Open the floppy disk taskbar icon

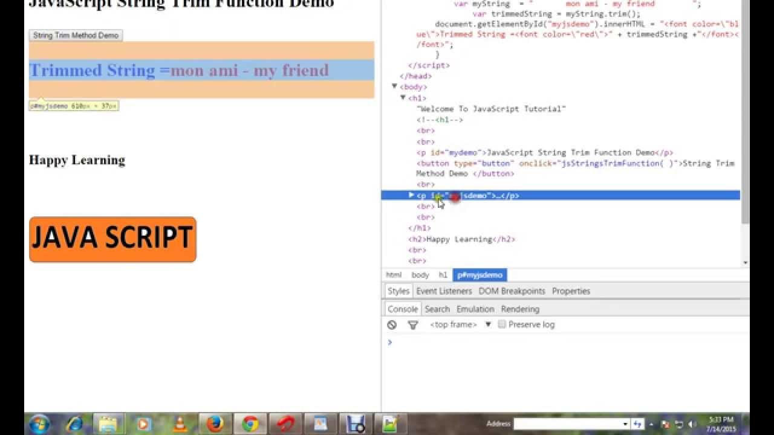(x=355, y=424)
